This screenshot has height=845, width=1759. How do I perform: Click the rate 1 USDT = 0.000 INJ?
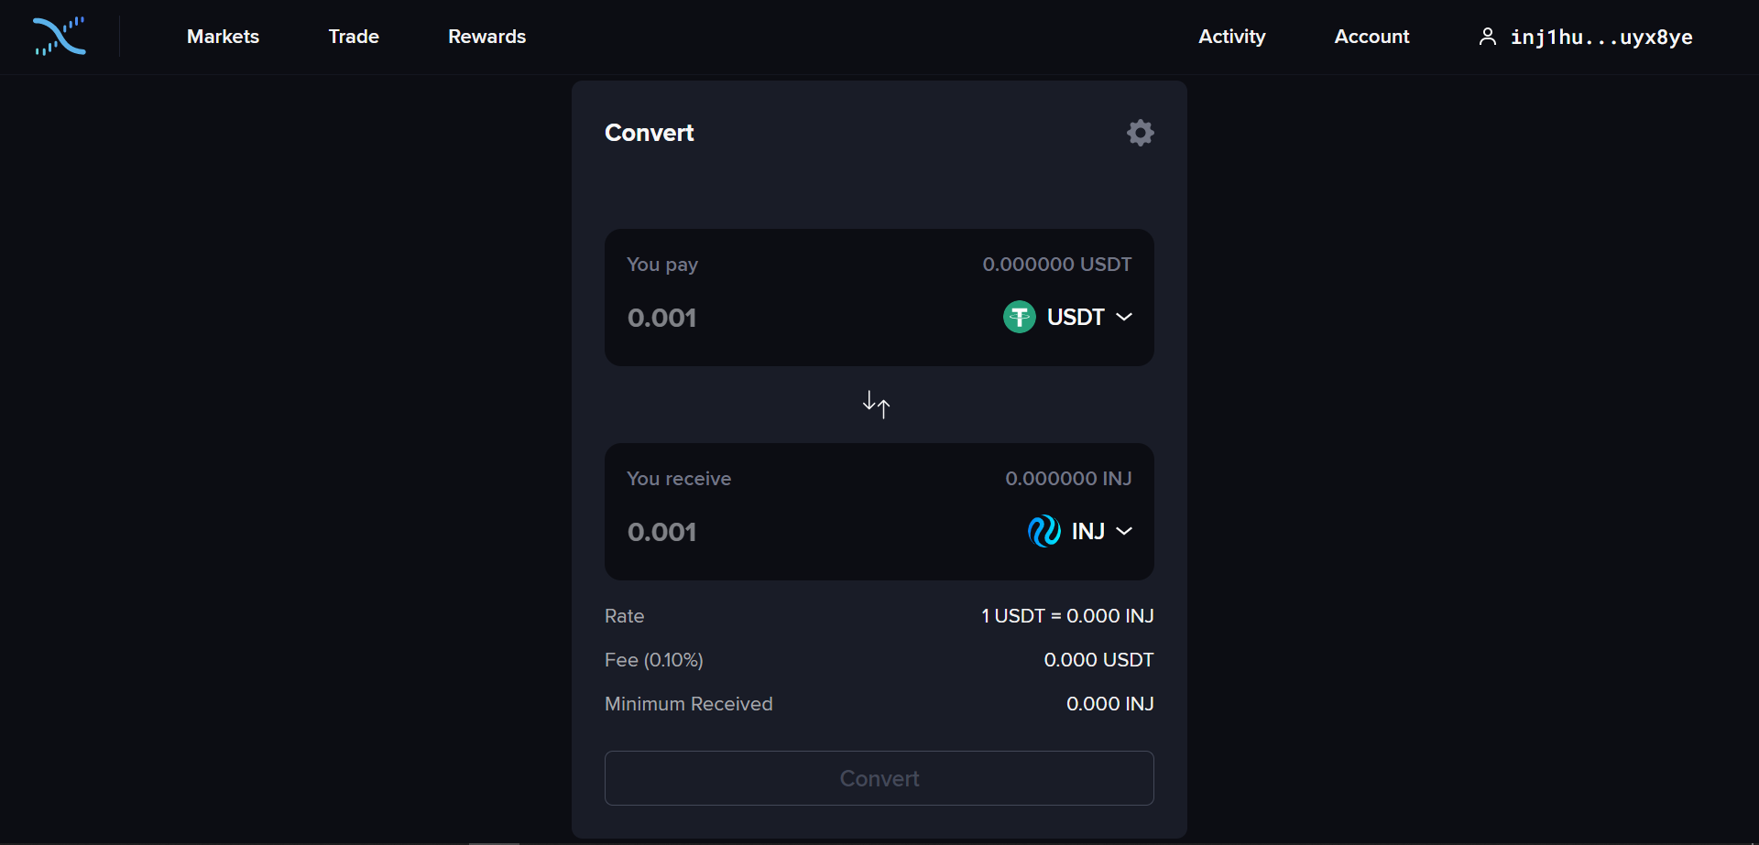pos(1067,616)
